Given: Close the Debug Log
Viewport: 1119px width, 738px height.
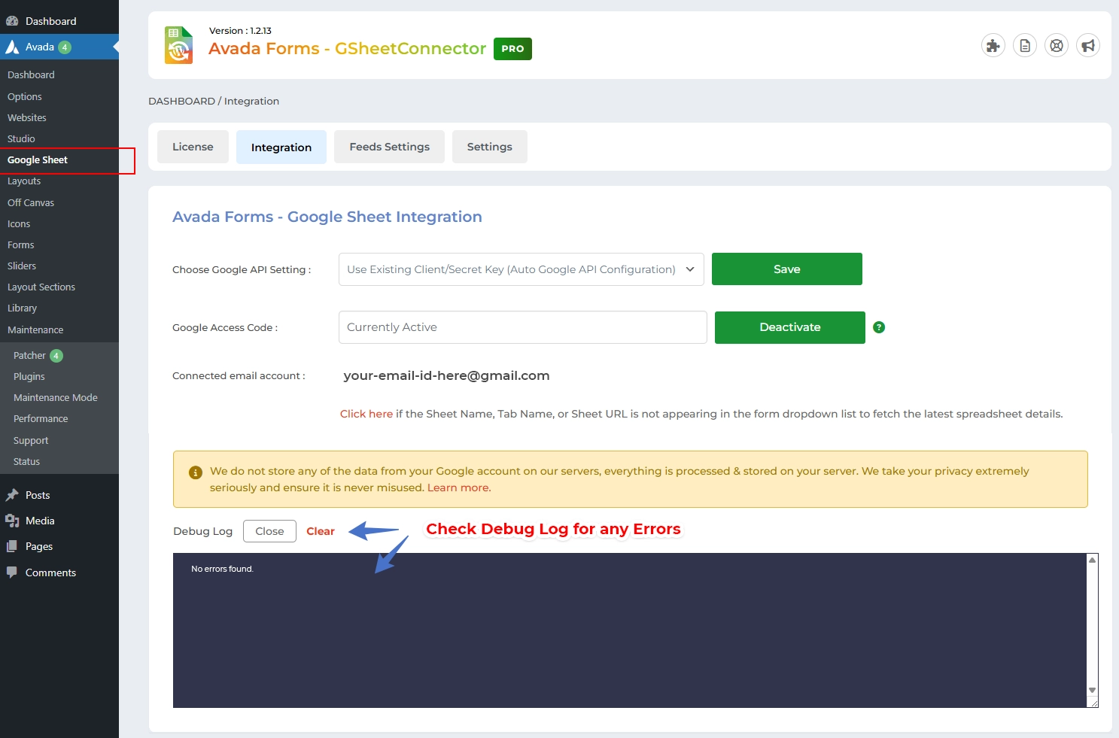Looking at the screenshot, I should point(269,531).
